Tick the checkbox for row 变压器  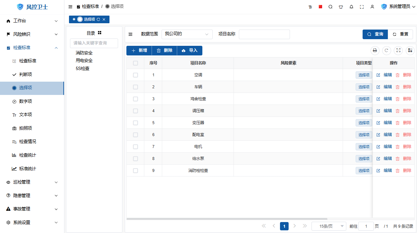135,123
